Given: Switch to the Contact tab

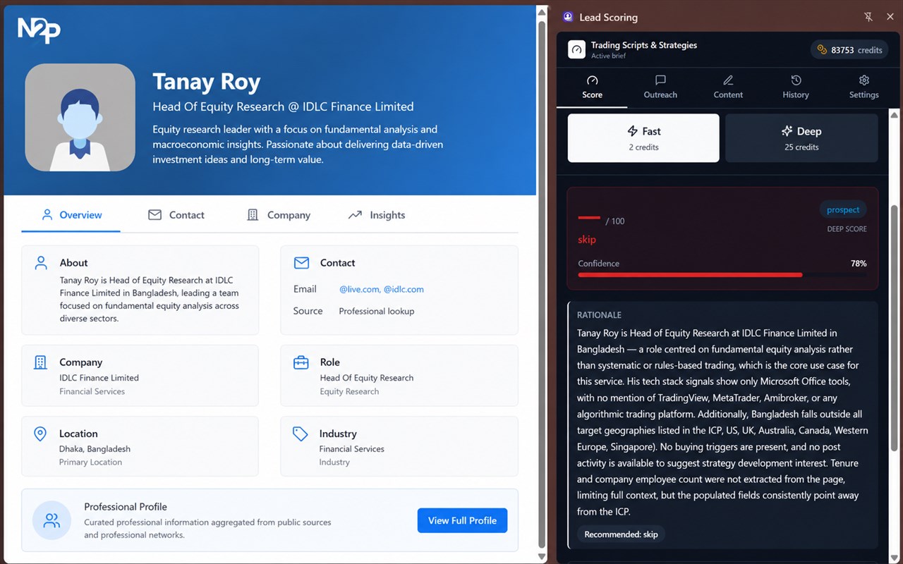Looking at the screenshot, I should pos(176,215).
